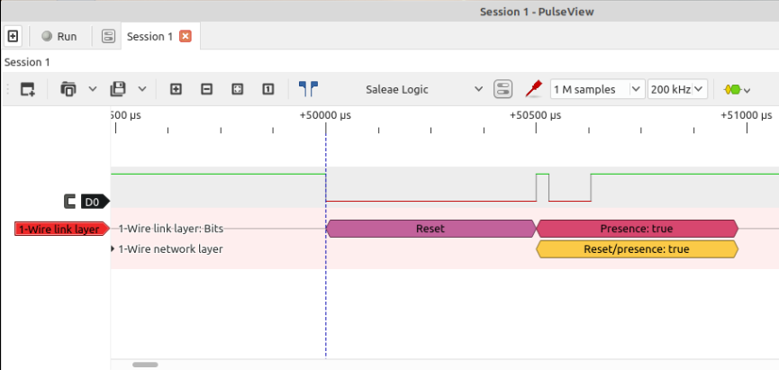The width and height of the screenshot is (779, 370).
Task: Expand the save options dropdown arrow
Action: [x=142, y=89]
